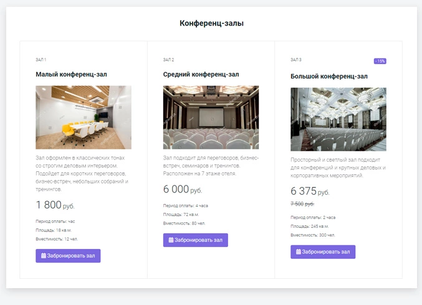Click 'Период оплаты: час' text
Viewport: 422px width, 305px height.
[x=55, y=222]
